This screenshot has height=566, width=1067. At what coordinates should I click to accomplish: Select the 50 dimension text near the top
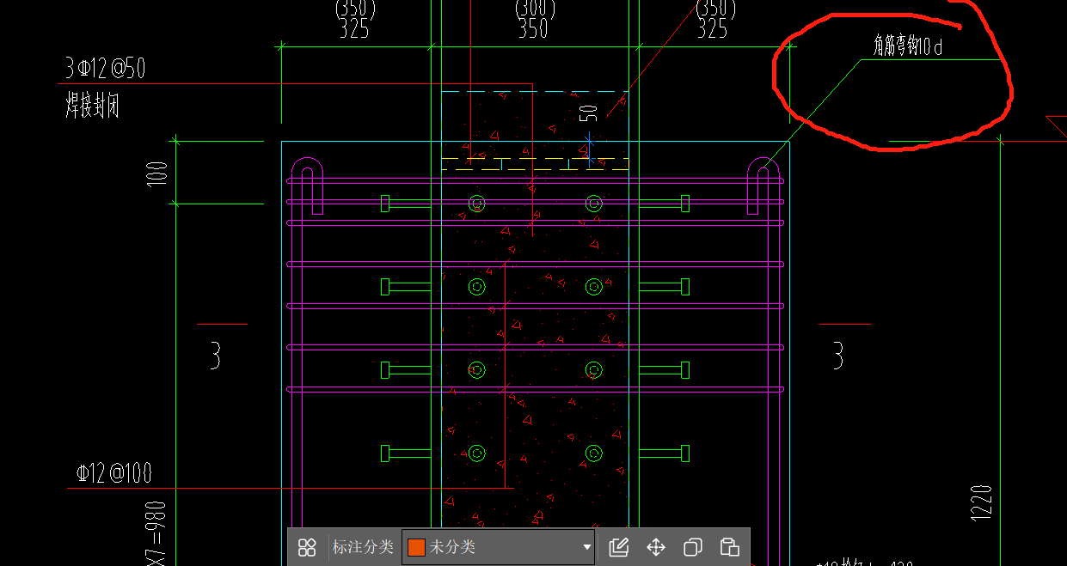[588, 113]
